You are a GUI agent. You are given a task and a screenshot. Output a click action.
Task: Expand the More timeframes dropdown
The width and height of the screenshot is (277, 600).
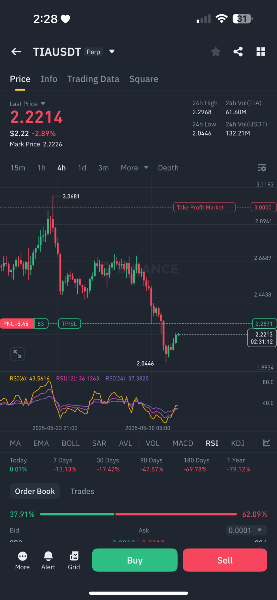pos(134,168)
